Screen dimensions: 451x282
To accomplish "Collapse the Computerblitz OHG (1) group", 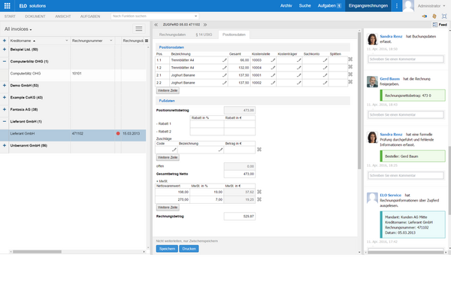I will click(5, 62).
